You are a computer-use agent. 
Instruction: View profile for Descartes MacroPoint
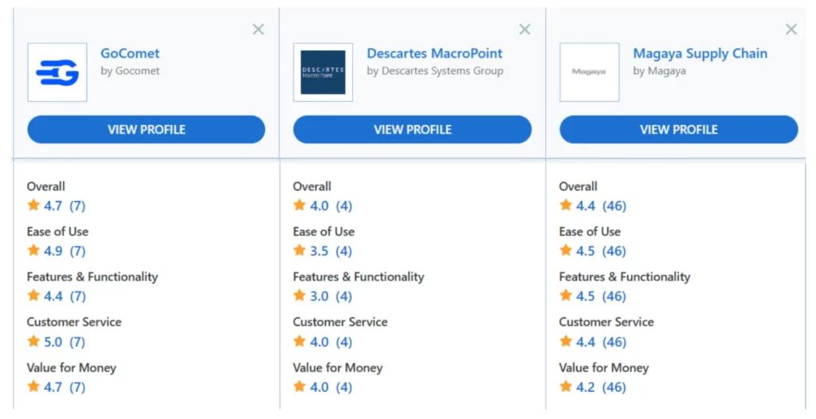pos(412,130)
